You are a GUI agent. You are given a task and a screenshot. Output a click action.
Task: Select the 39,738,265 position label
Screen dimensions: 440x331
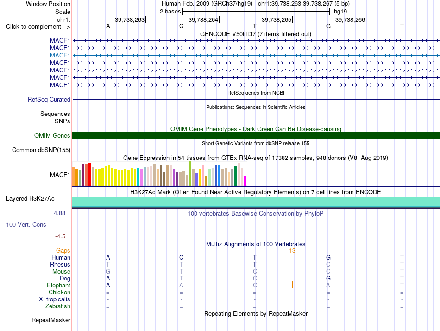coord(277,19)
